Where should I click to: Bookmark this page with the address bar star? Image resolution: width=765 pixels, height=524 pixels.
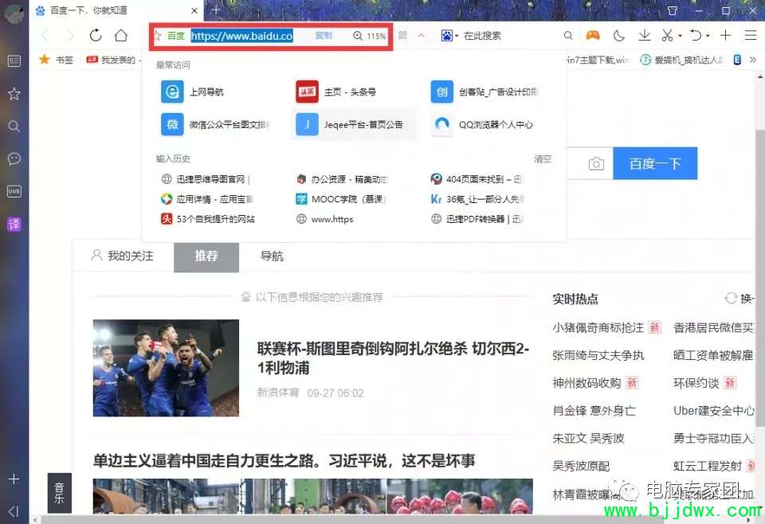point(158,36)
